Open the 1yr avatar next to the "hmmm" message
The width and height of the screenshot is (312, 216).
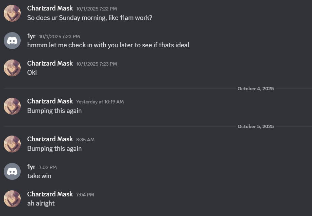[x=12, y=41]
